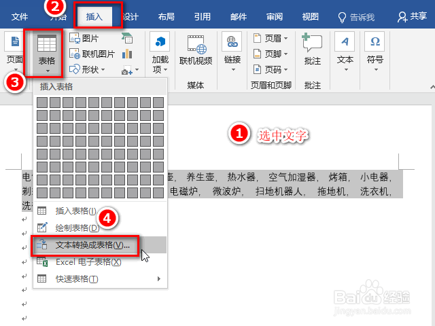
Task: Click the word 烤箱 in document
Action: pyautogui.click(x=338, y=177)
